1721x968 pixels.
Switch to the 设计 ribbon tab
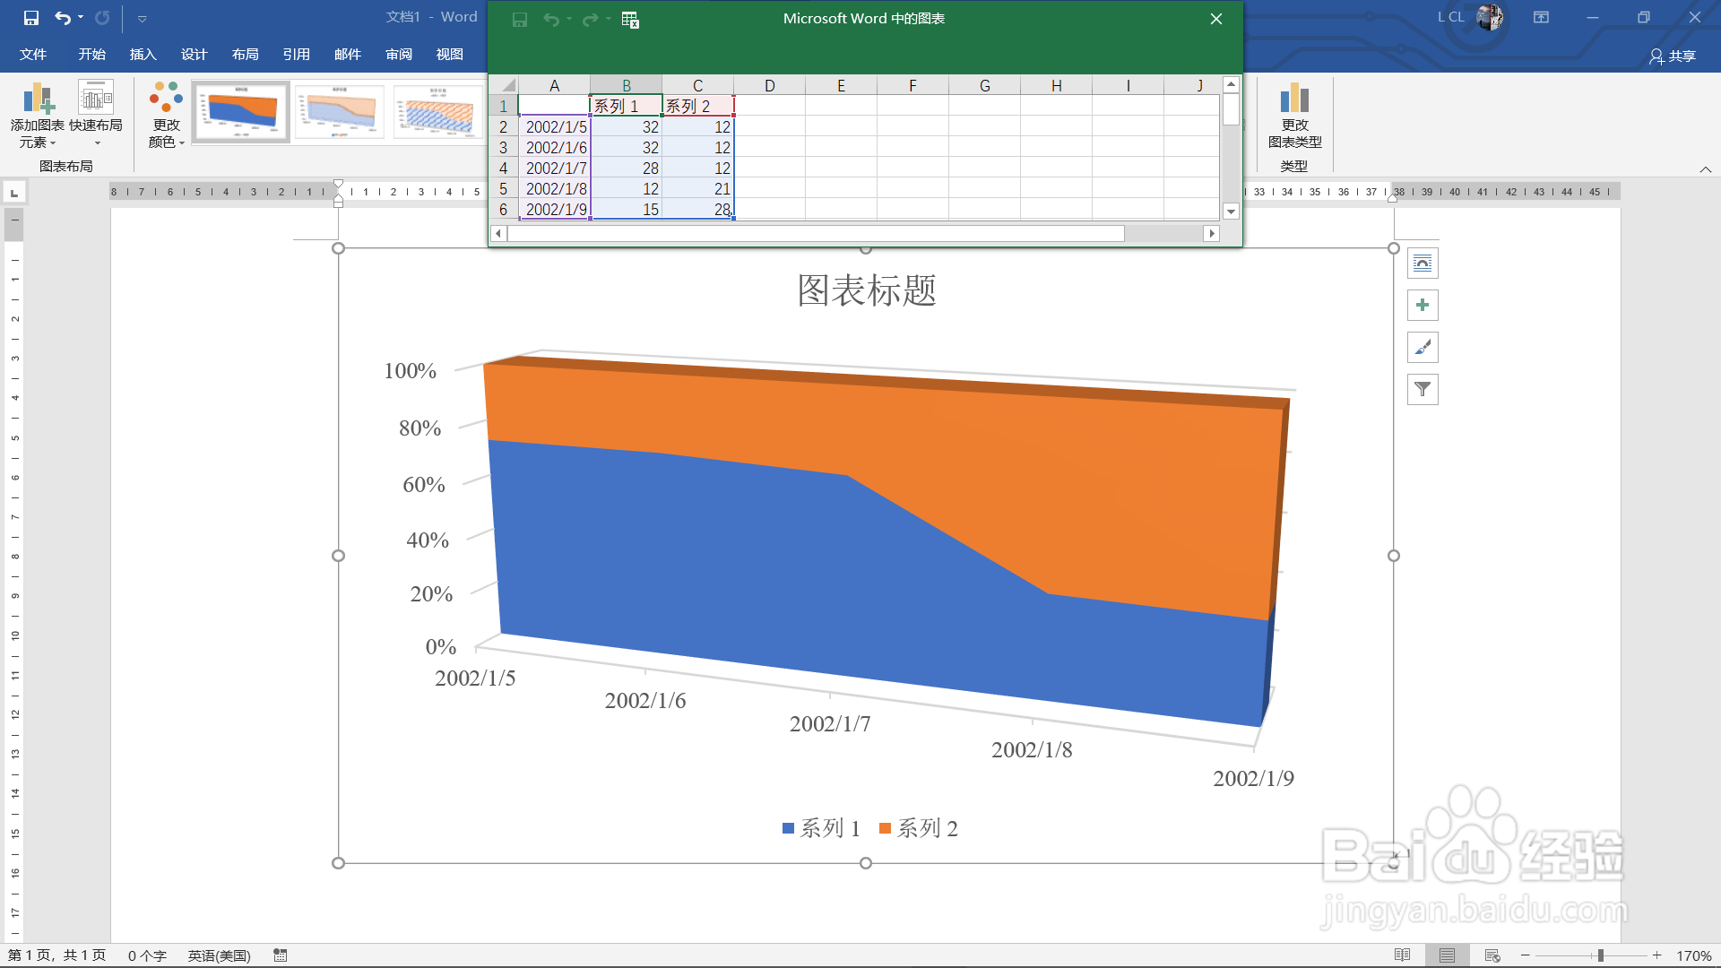194,55
